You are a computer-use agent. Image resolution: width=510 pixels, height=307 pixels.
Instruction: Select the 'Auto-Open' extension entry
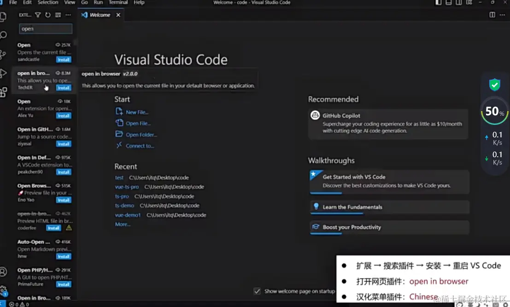[44, 249]
